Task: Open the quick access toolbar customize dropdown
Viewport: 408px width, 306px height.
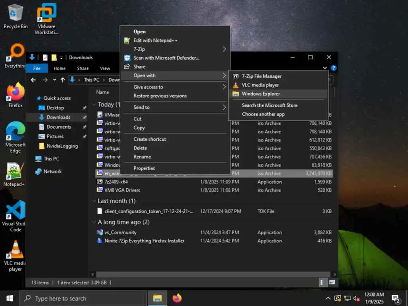Action: (61, 58)
